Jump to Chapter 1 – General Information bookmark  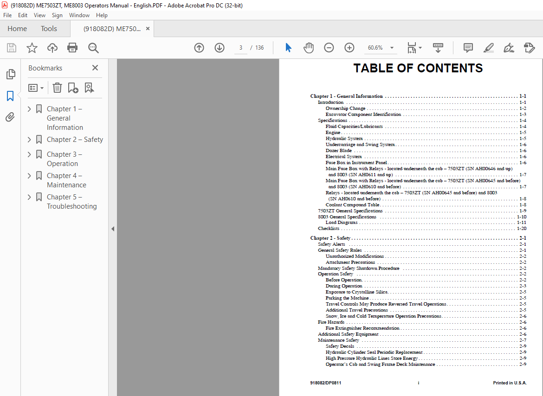pyautogui.click(x=65, y=118)
